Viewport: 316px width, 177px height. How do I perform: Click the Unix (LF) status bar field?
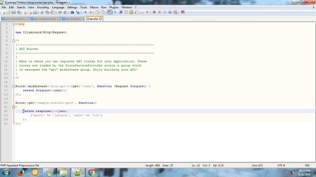point(257,166)
